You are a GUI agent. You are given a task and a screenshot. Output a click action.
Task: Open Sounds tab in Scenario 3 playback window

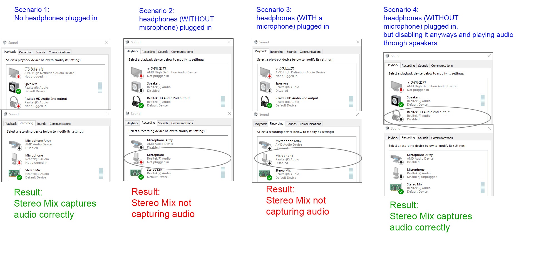click(292, 52)
